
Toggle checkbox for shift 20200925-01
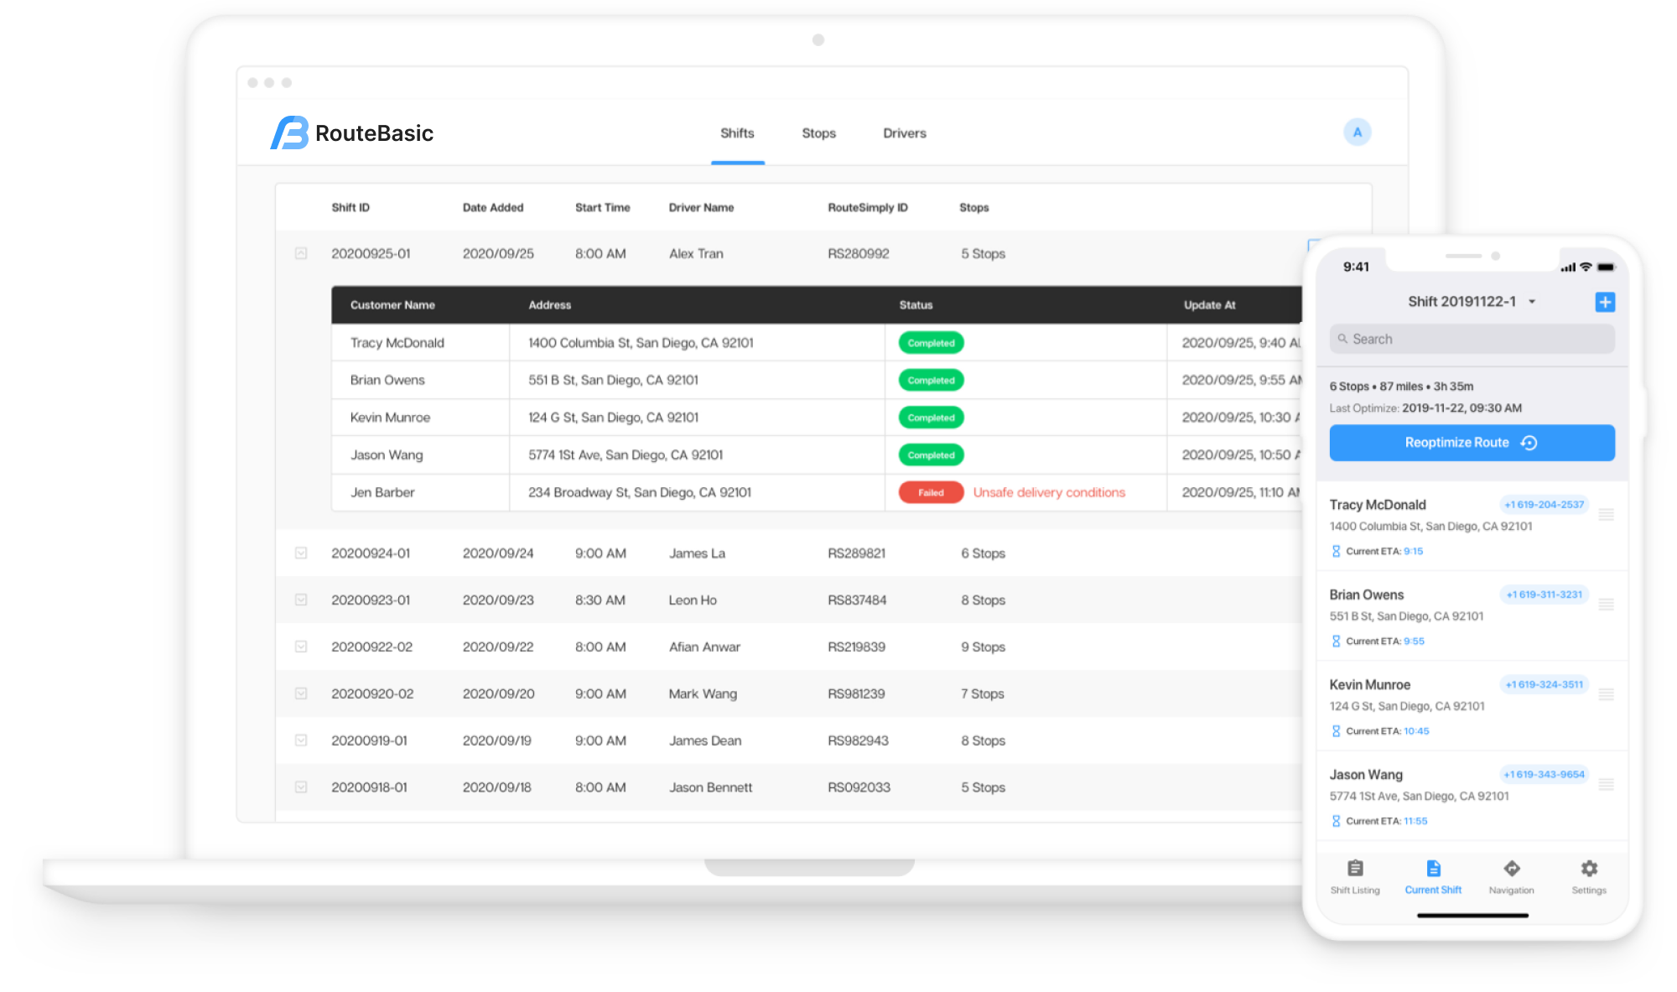tap(301, 252)
